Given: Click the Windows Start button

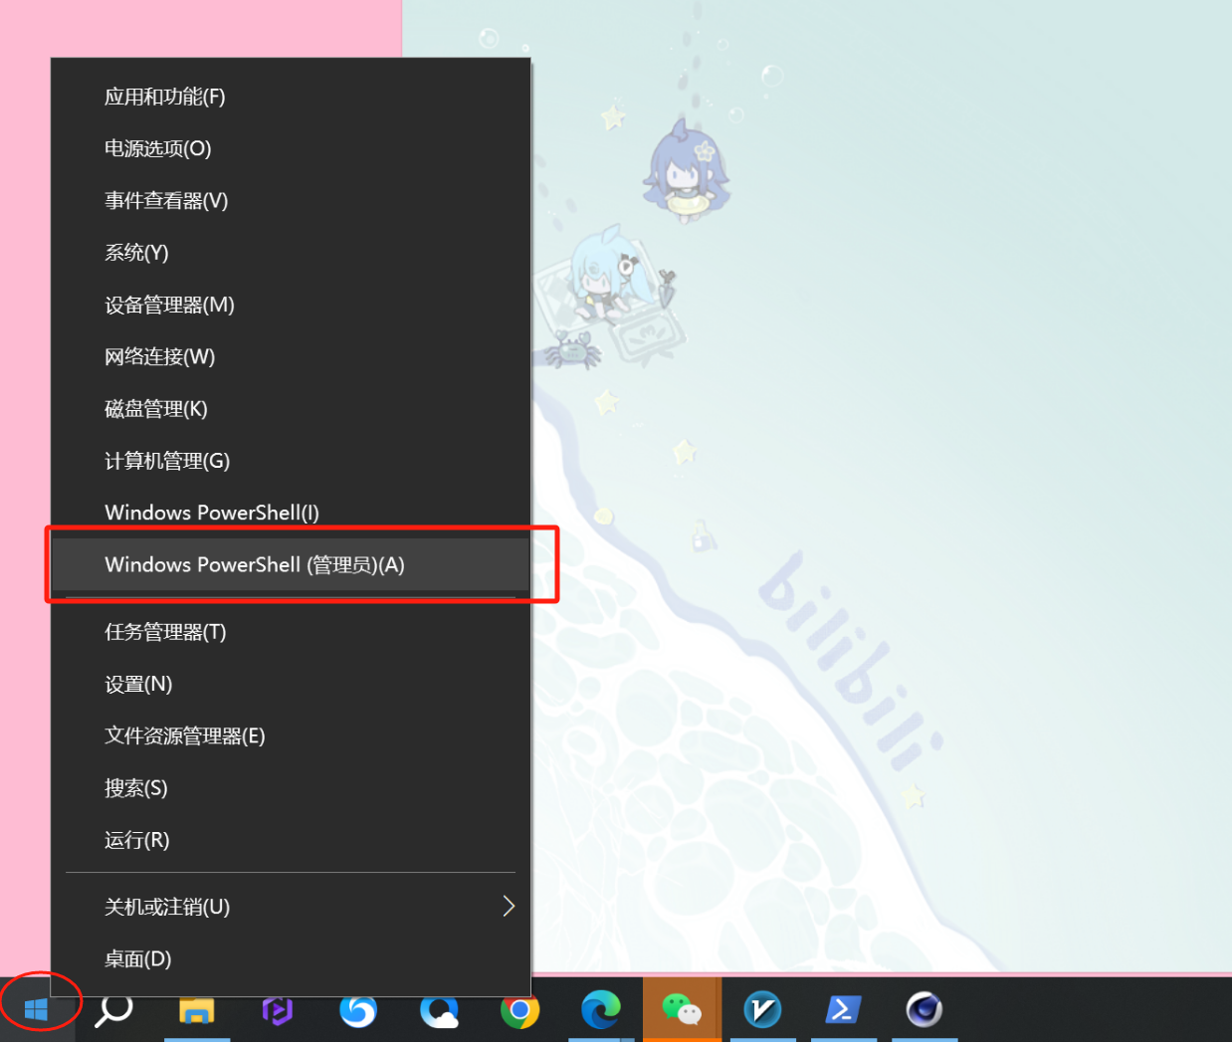Looking at the screenshot, I should pyautogui.click(x=37, y=1009).
